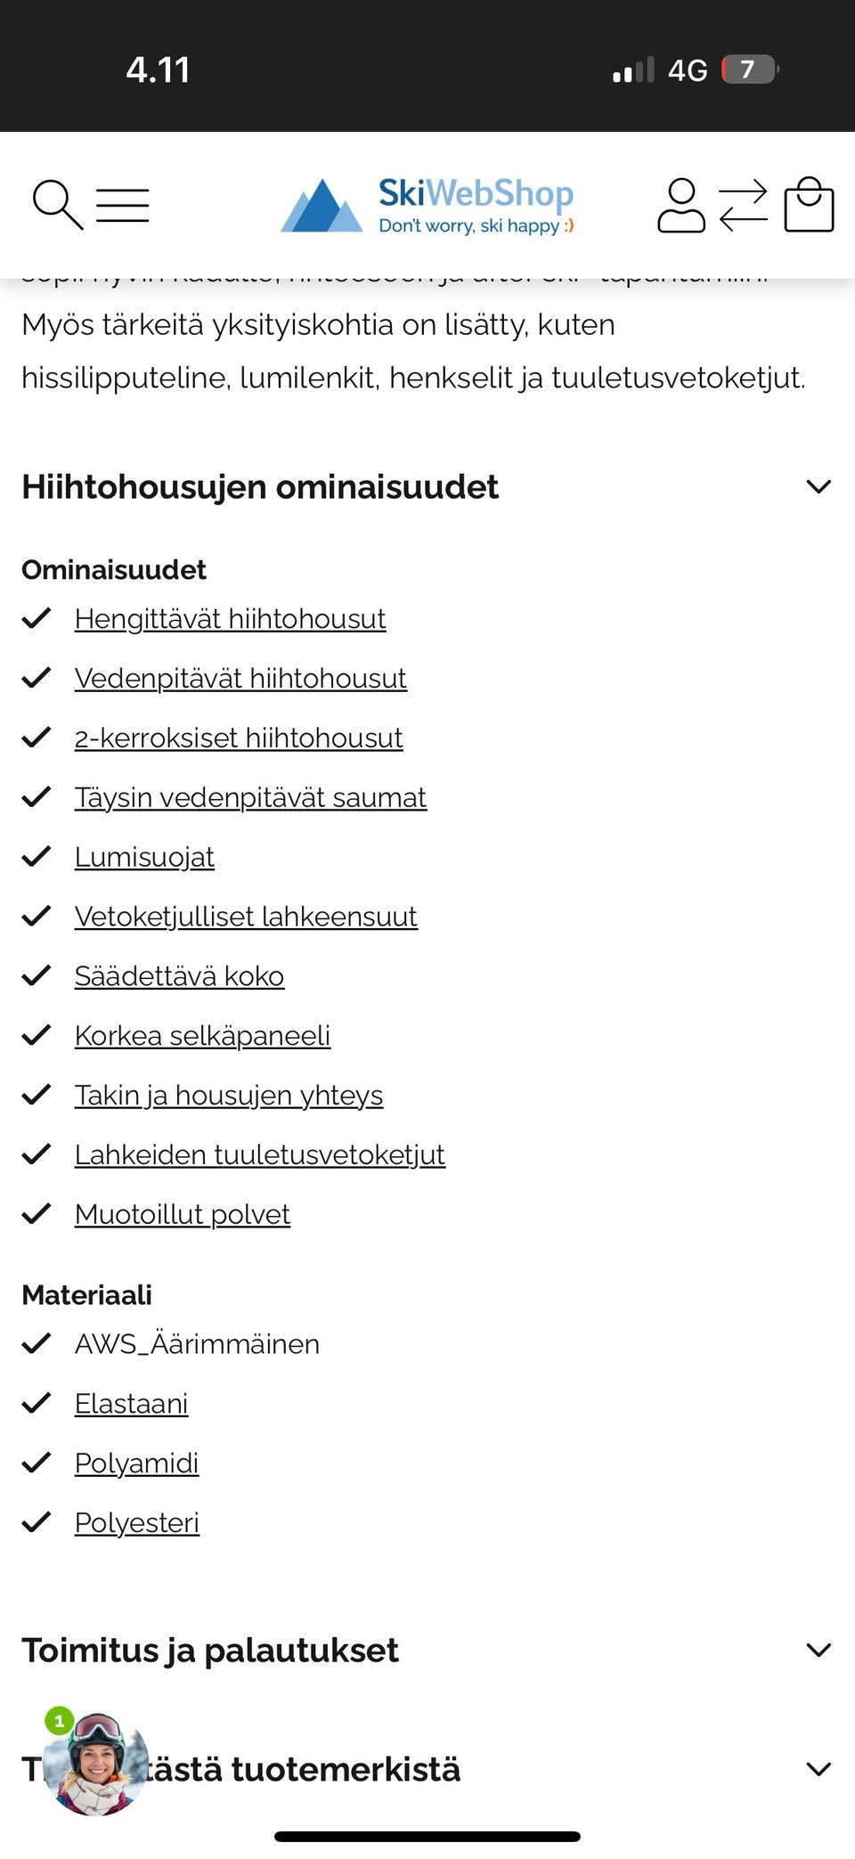Follow the Vedenpitävät hiihtohousut link
This screenshot has width=855, height=1859.
(240, 678)
